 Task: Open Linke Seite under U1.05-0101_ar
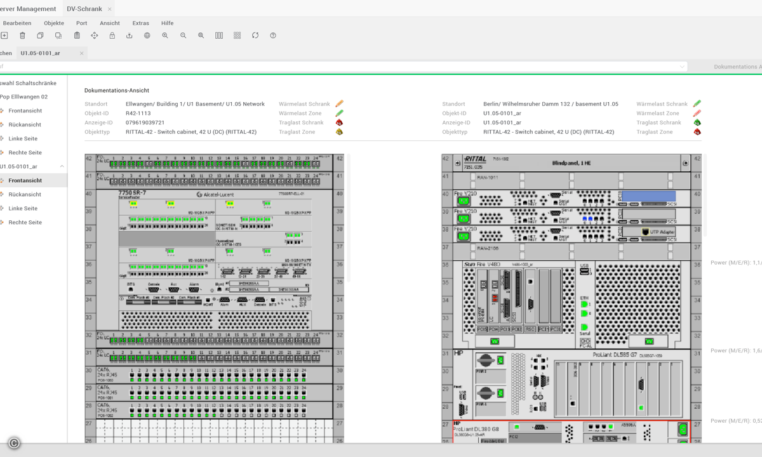[x=23, y=209]
